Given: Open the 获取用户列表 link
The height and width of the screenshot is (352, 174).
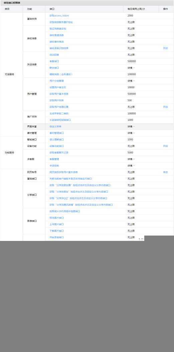Looking at the screenshot, I should tap(57, 100).
